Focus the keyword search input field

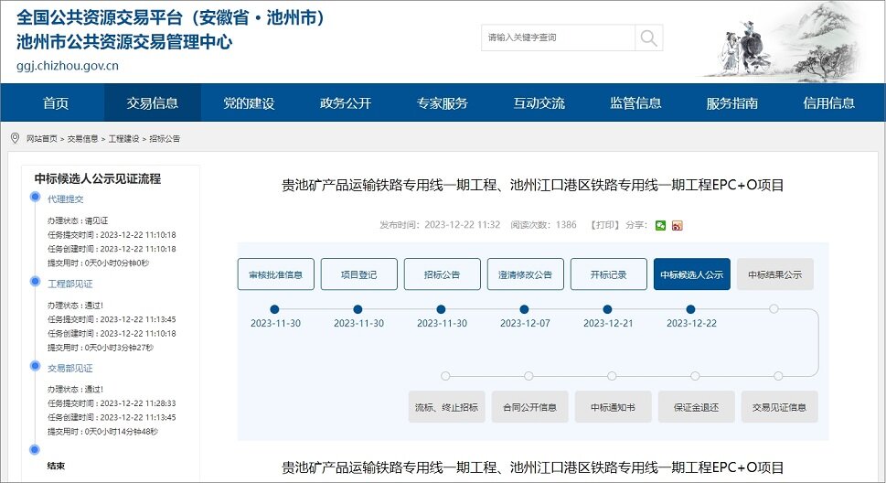tap(558, 38)
